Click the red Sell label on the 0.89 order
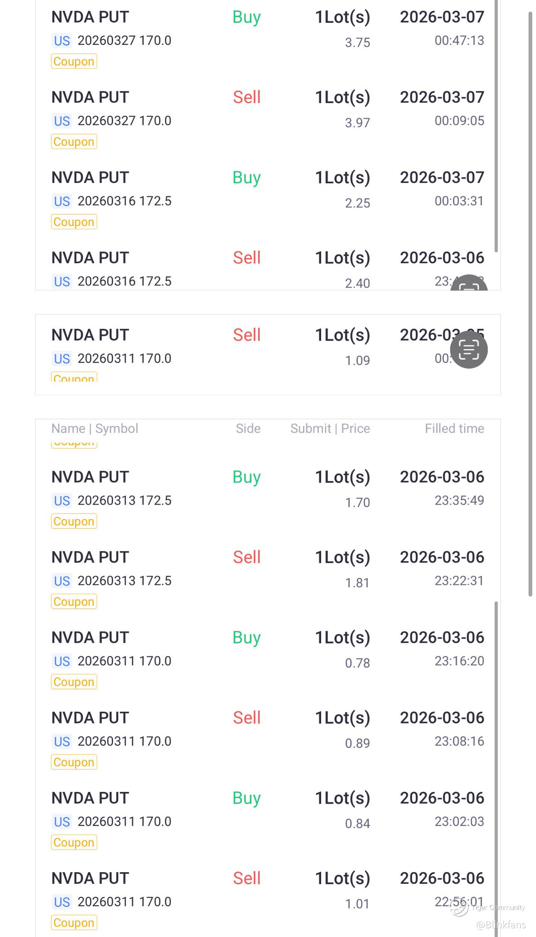This screenshot has width=536, height=937. [x=246, y=718]
